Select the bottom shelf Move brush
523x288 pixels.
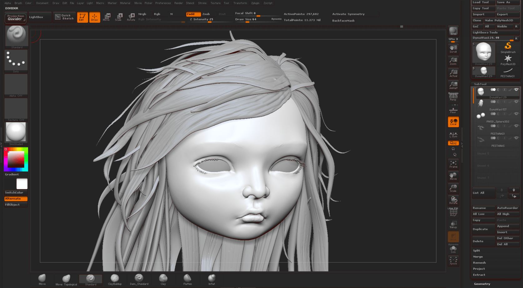pyautogui.click(x=42, y=280)
